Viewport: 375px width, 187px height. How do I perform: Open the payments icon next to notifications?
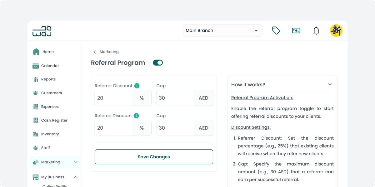click(x=296, y=30)
